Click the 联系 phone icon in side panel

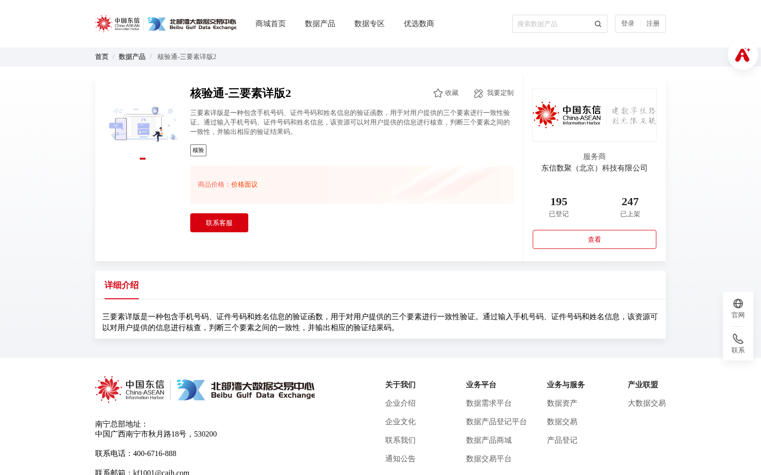[738, 339]
